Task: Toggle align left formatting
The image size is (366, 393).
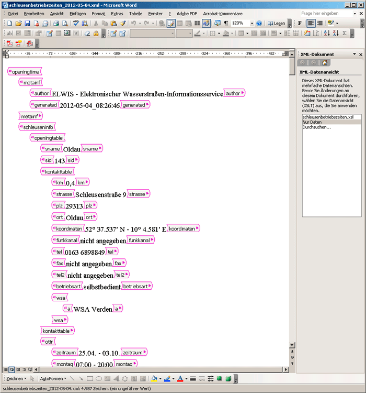Action: (x=311, y=23)
